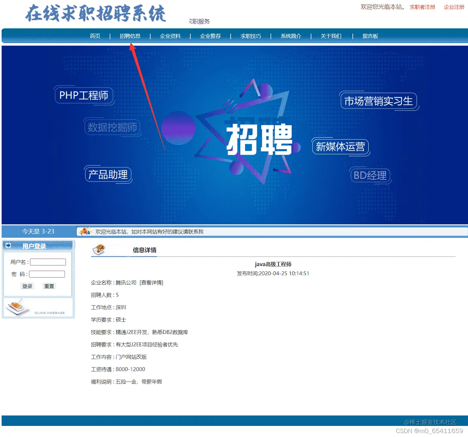Open the 企业推荐 menu item
Viewport: 468px width, 437px height.
click(x=210, y=36)
